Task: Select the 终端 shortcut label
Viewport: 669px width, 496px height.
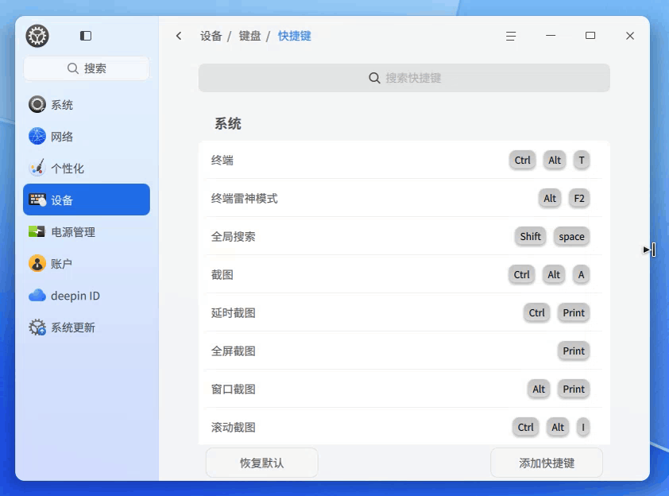Action: point(222,160)
